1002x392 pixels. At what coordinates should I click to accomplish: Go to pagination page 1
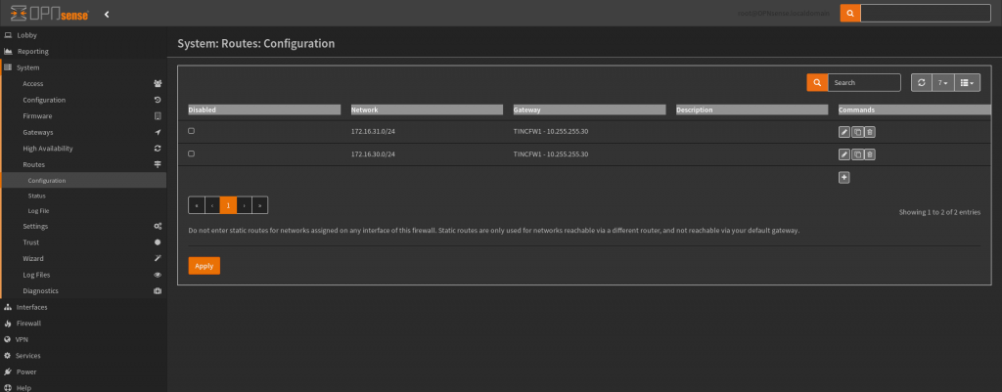pyautogui.click(x=228, y=205)
